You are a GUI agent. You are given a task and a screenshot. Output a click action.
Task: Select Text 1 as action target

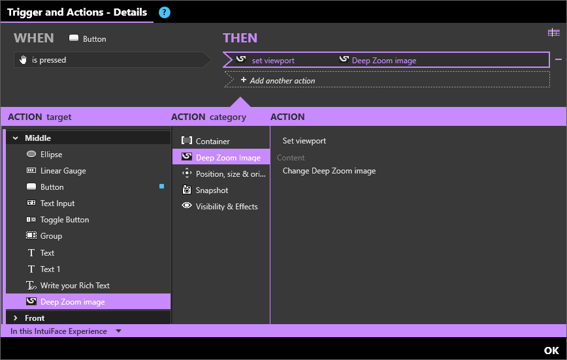click(88, 269)
